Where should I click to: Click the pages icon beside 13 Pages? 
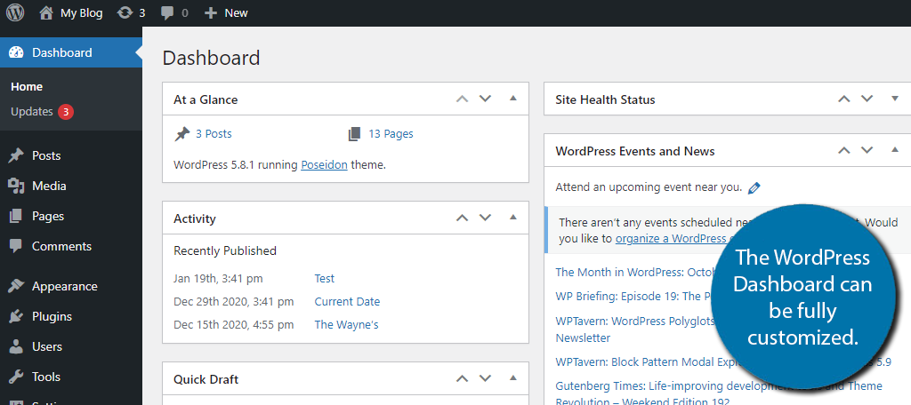coord(354,134)
